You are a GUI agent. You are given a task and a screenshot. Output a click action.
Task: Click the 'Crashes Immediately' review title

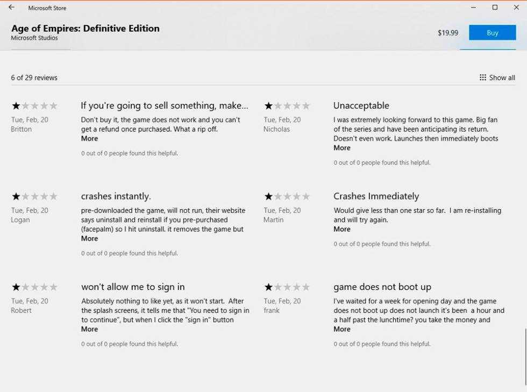click(376, 196)
